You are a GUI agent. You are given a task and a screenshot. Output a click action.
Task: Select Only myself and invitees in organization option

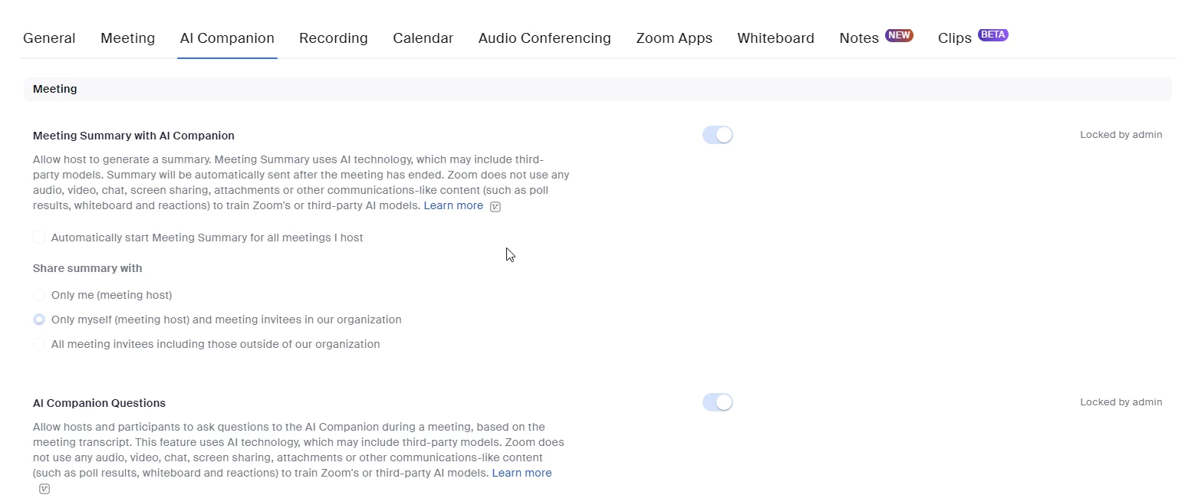[x=39, y=320]
